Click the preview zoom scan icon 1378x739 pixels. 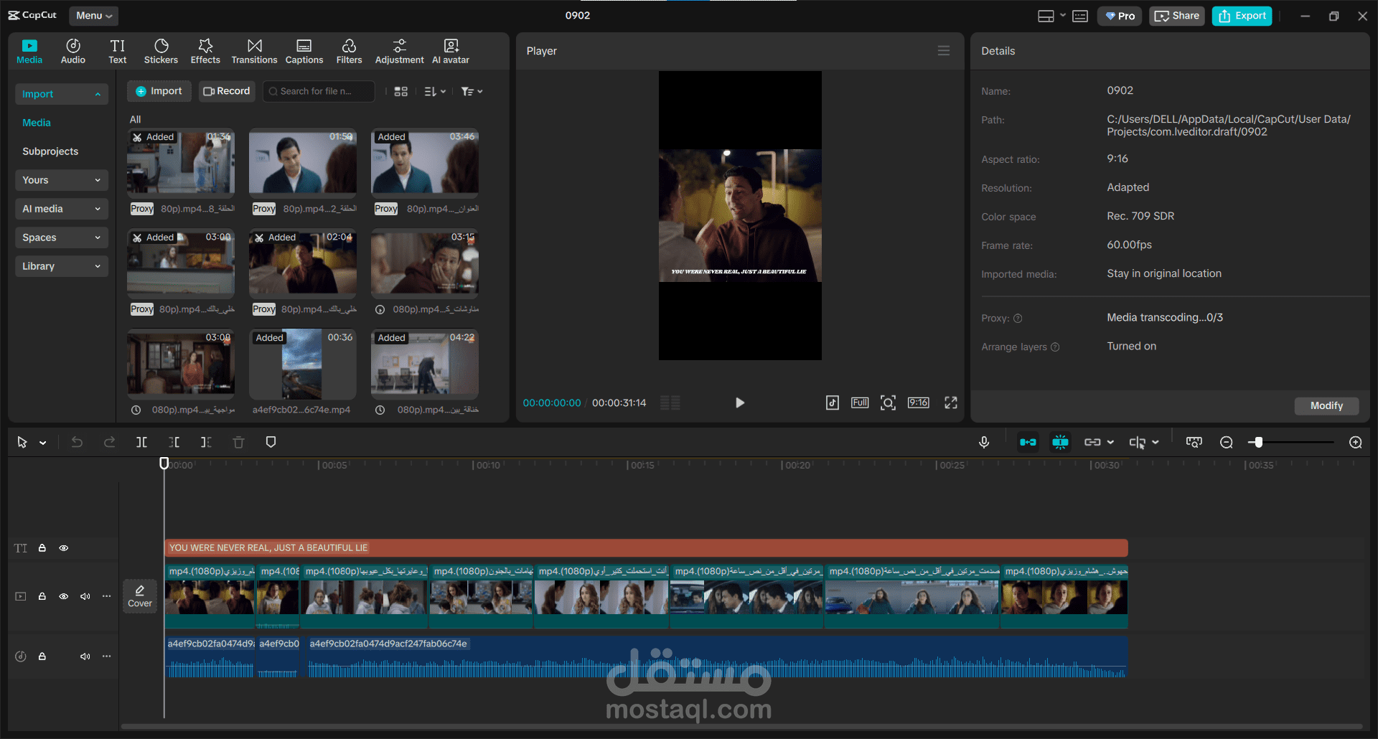coord(888,403)
